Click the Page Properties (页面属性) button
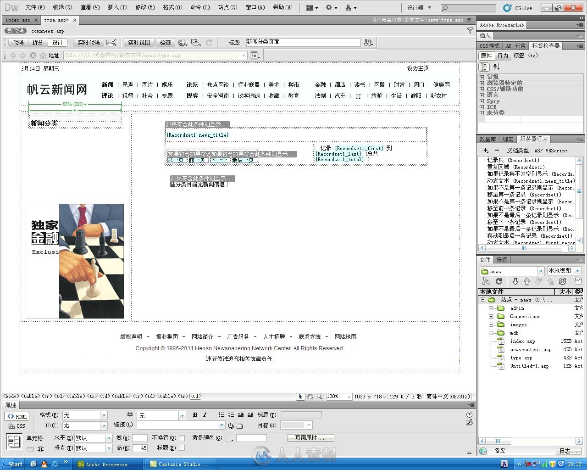 click(310, 438)
